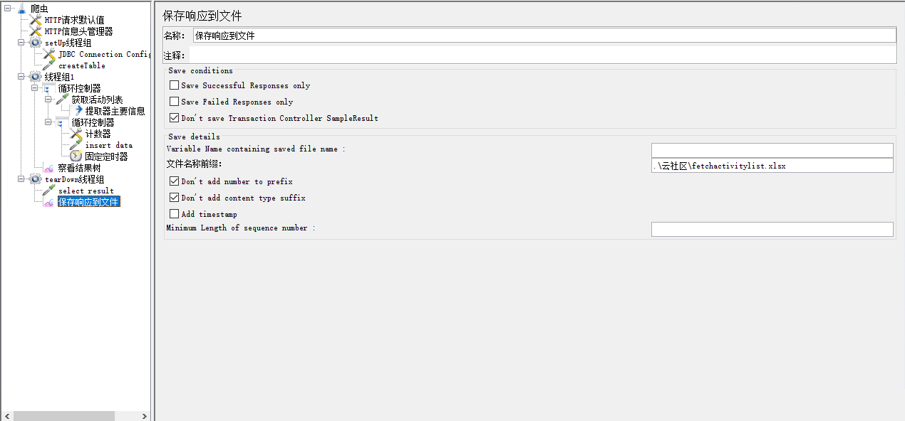Click the HTTP请求默认值 config icon
This screenshot has width=905, height=421.
click(x=35, y=20)
